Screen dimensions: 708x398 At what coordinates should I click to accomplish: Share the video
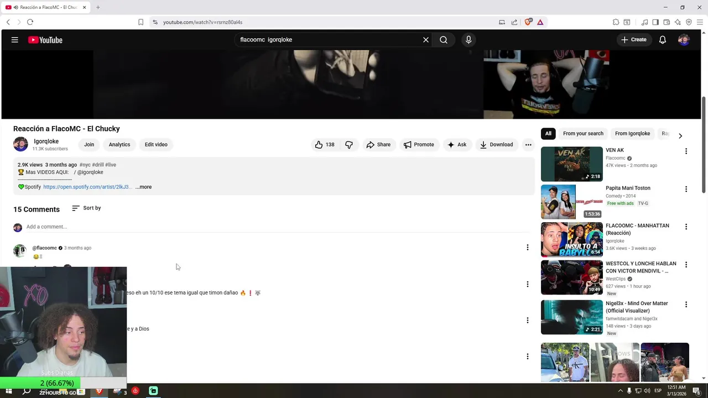[x=378, y=145]
